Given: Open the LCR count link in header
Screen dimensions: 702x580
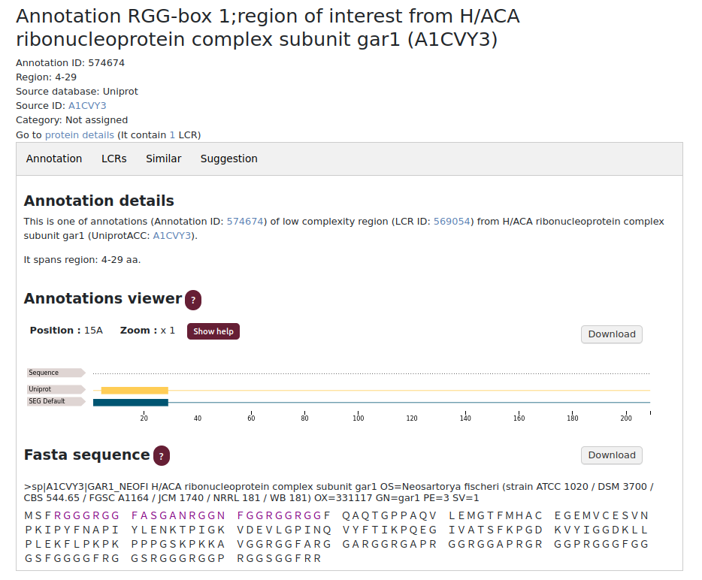Looking at the screenshot, I should pyautogui.click(x=172, y=135).
